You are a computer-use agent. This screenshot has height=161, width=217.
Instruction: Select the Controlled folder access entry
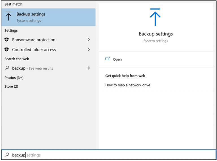pos(34,50)
